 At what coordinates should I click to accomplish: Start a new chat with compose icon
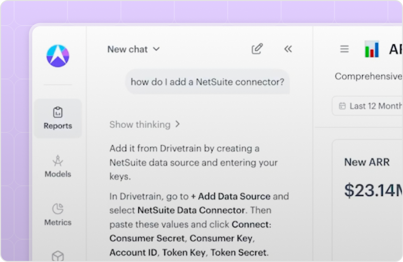(257, 49)
